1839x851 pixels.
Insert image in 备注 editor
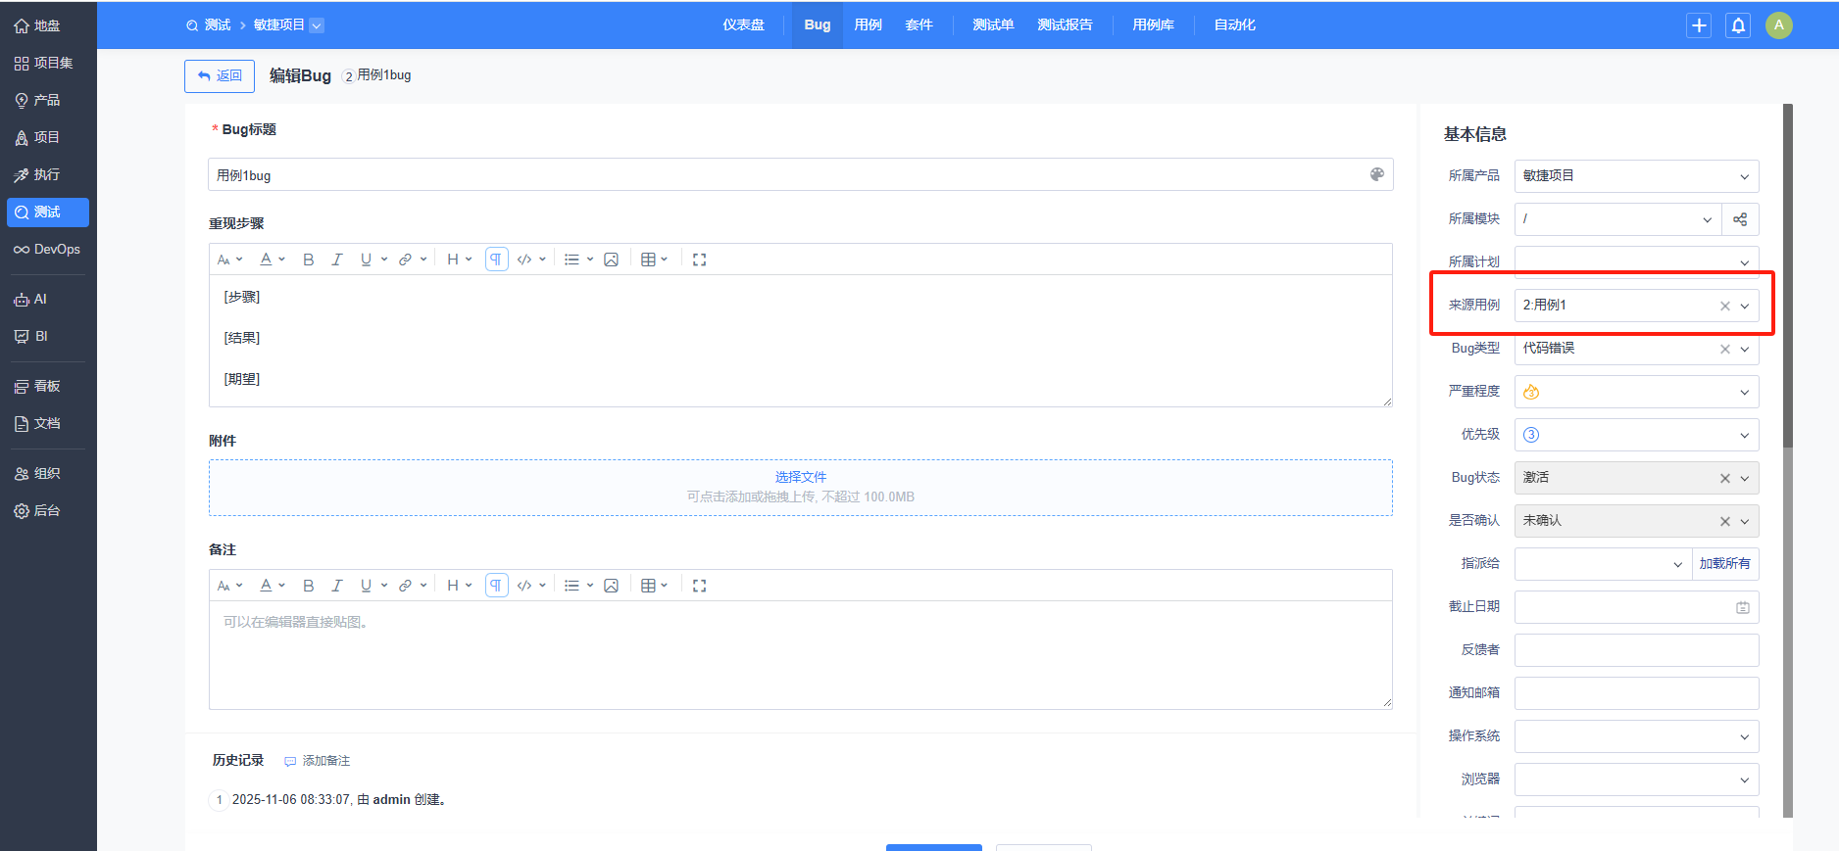click(612, 586)
